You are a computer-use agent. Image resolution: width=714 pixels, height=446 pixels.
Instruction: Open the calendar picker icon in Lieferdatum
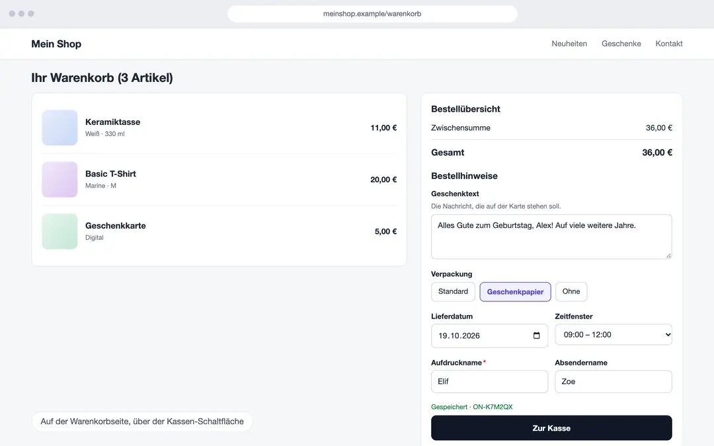tap(536, 336)
